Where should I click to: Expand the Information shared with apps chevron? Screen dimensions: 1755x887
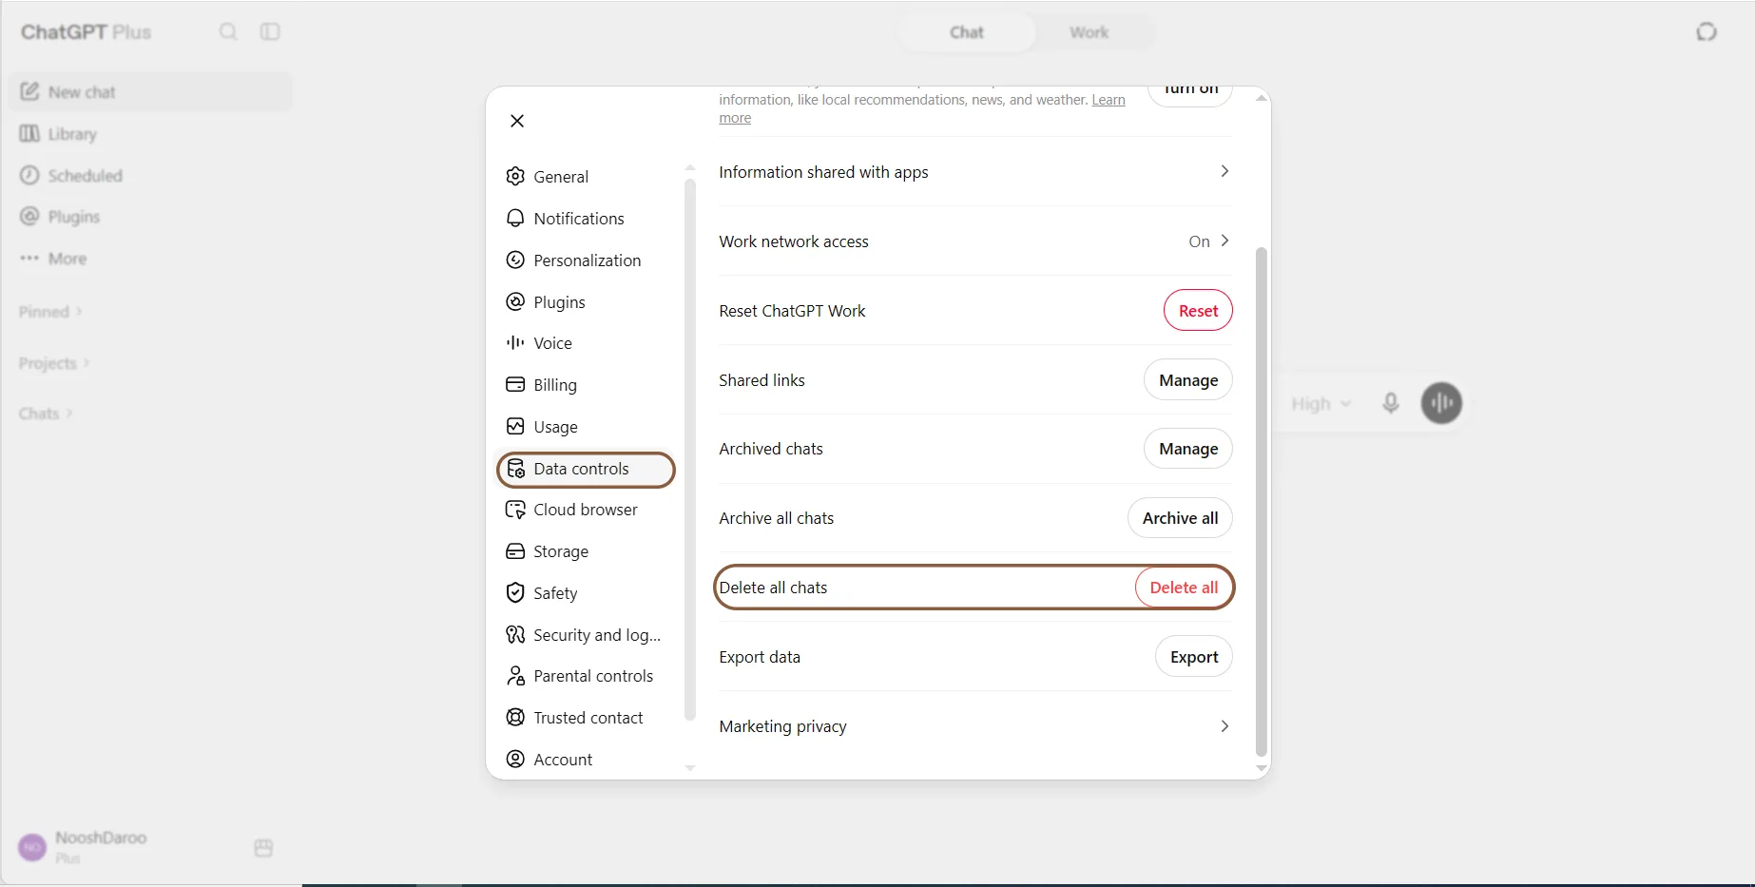[1225, 171]
